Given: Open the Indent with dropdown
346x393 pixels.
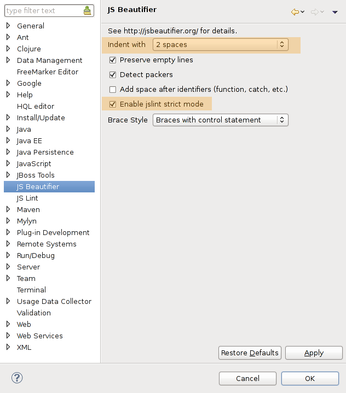Looking at the screenshot, I should click(220, 45).
